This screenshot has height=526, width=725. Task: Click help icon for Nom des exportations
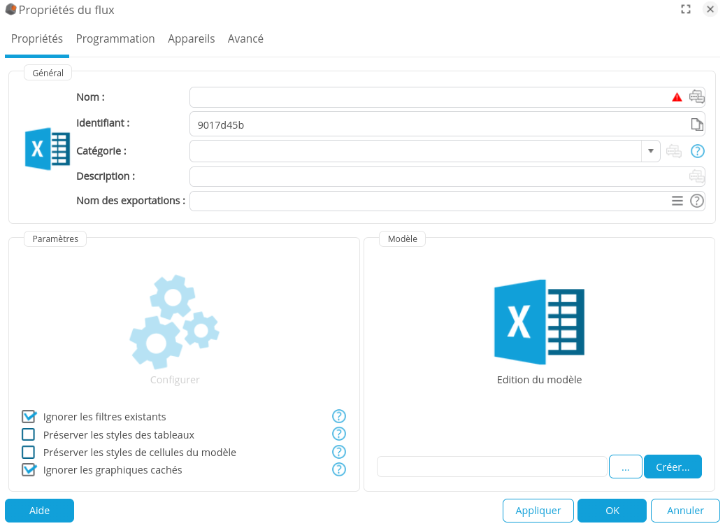(697, 201)
